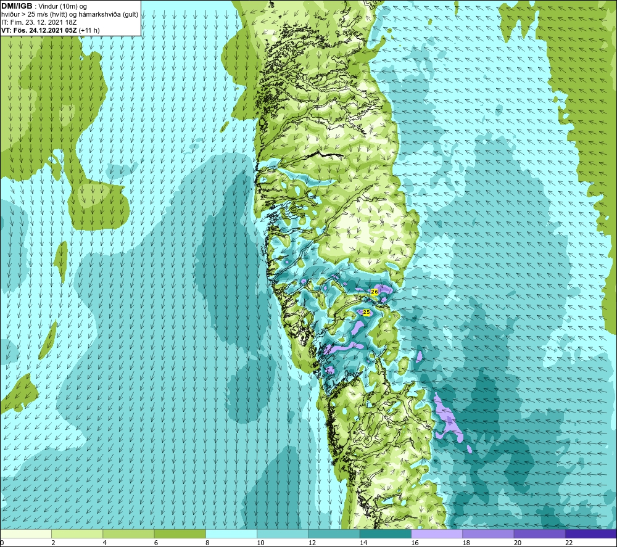This screenshot has width=617, height=547.
Task: Click the legend scale number 10
Action: pyautogui.click(x=260, y=543)
